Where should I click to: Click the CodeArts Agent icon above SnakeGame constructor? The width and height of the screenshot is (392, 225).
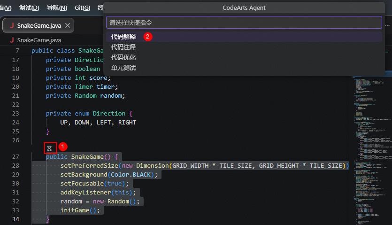49,148
